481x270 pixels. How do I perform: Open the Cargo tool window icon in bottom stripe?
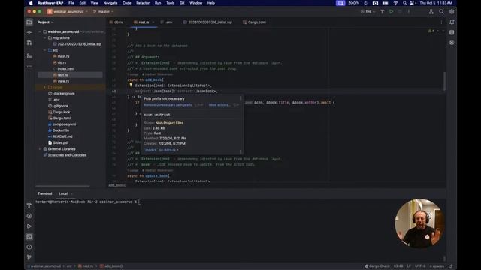point(29,216)
